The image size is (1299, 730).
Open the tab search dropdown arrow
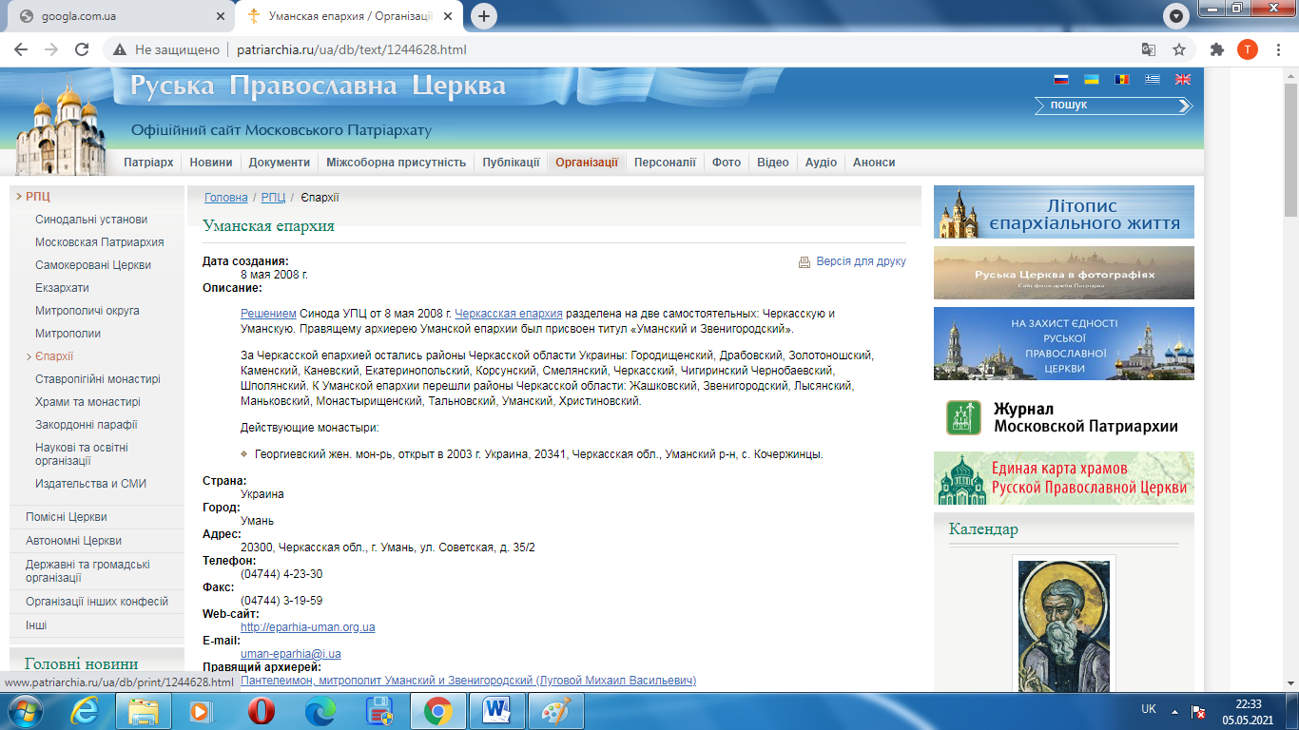[1177, 16]
